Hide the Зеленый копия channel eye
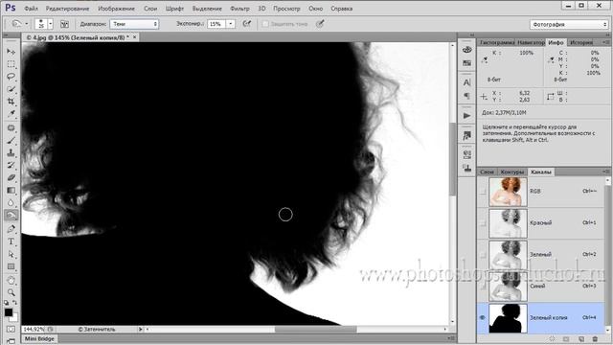Viewport: 613px width, 345px height. pos(483,318)
